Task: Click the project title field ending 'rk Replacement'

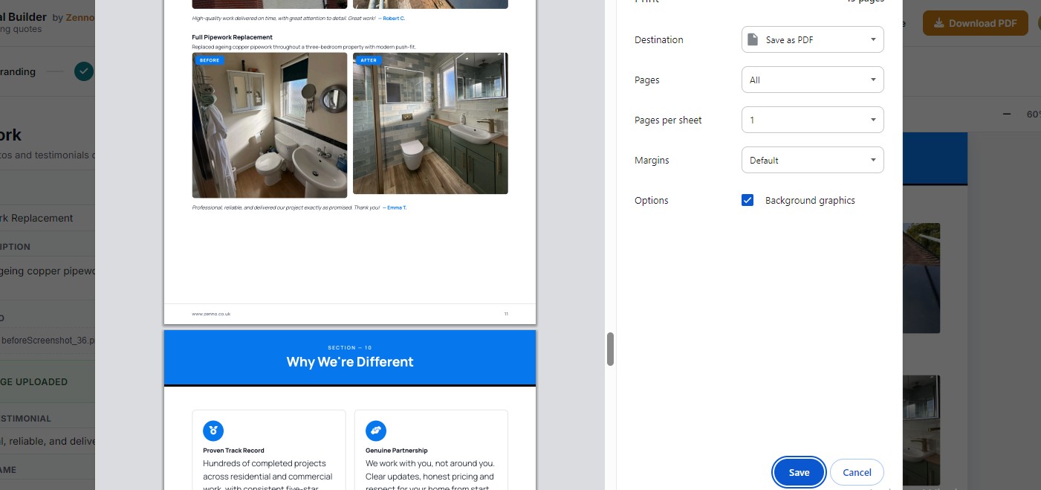Action: pyautogui.click(x=48, y=218)
